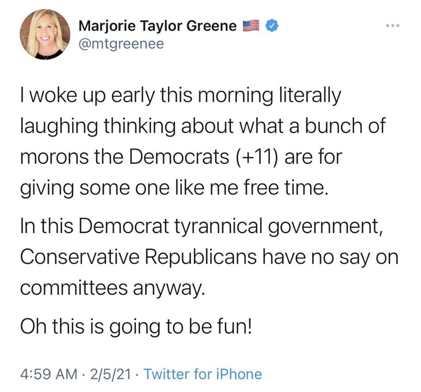Click the American flag emoji icon
This screenshot has height=392, width=421.
pyautogui.click(x=252, y=25)
